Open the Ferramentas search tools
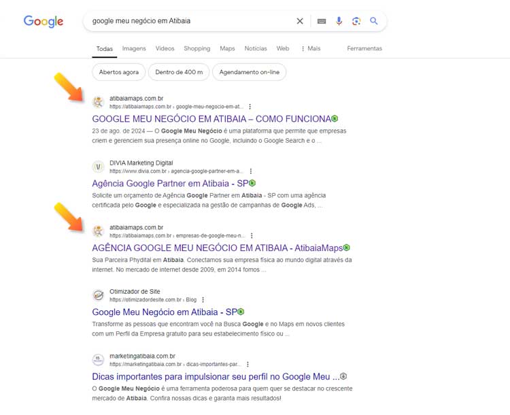Image resolution: width=510 pixels, height=415 pixels. (364, 48)
